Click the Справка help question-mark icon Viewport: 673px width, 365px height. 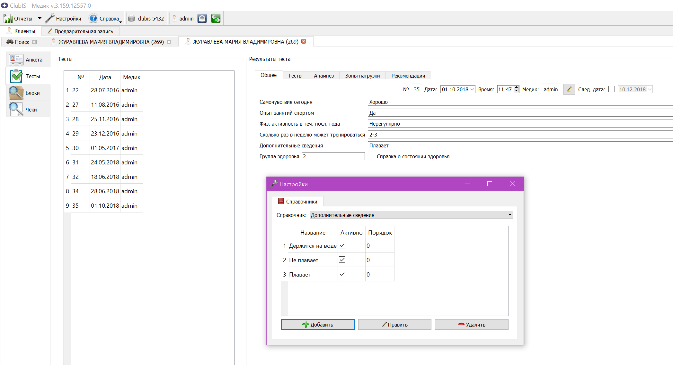point(93,18)
